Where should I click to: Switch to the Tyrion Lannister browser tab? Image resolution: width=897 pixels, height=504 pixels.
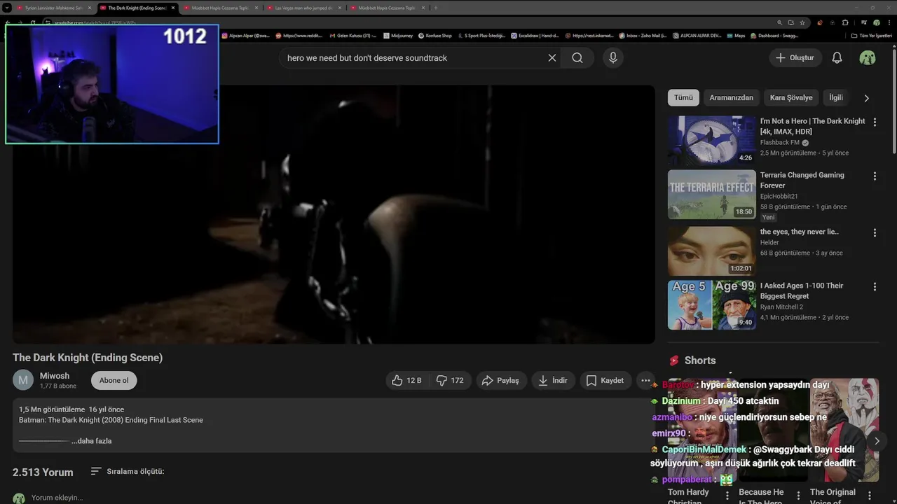[x=53, y=8]
